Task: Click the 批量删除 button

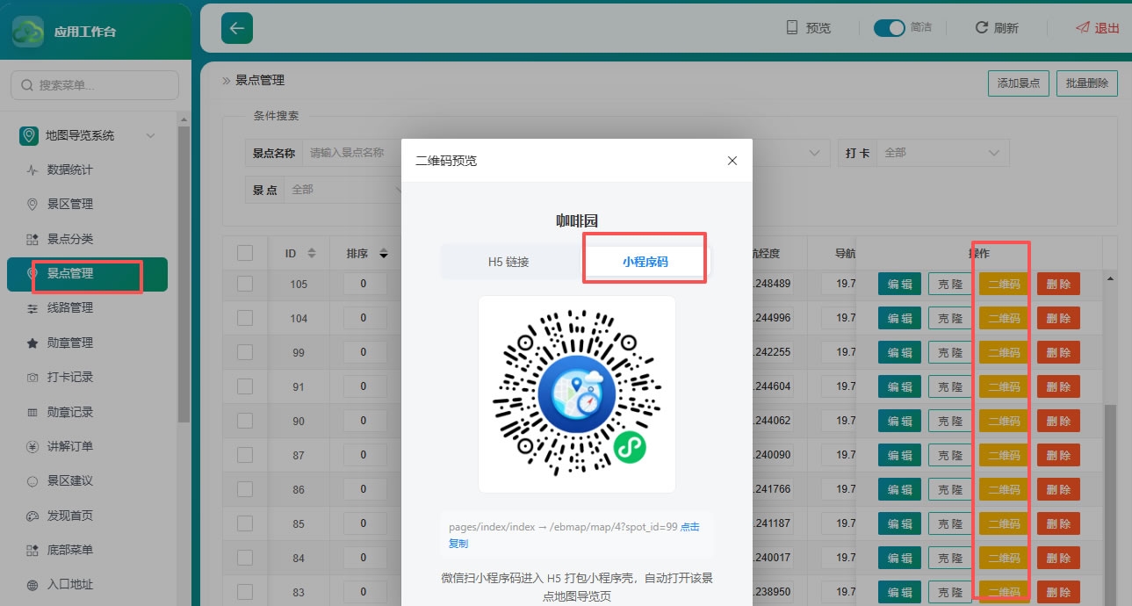Action: point(1087,83)
